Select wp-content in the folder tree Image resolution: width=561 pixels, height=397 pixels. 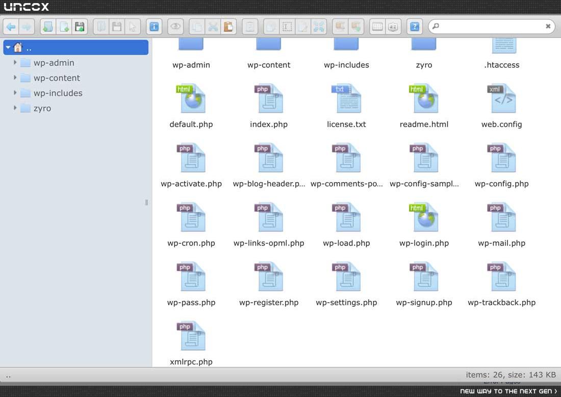57,78
